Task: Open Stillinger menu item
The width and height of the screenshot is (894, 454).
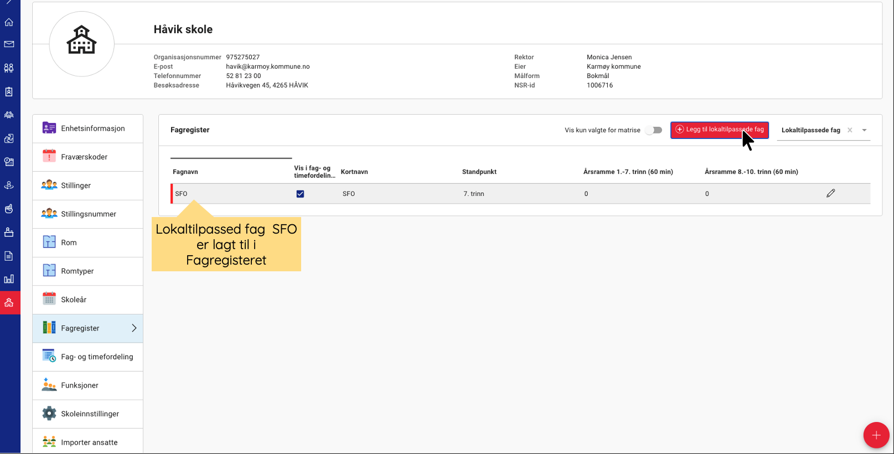Action: click(x=87, y=185)
